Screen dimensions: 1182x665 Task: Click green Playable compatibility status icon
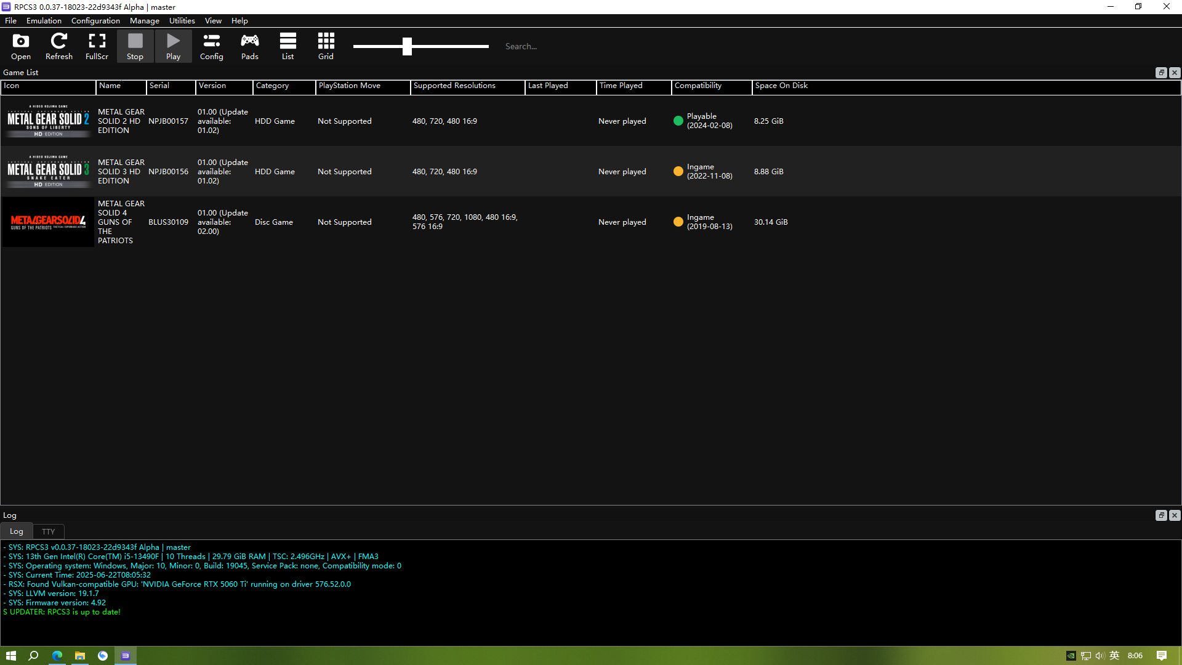(678, 121)
